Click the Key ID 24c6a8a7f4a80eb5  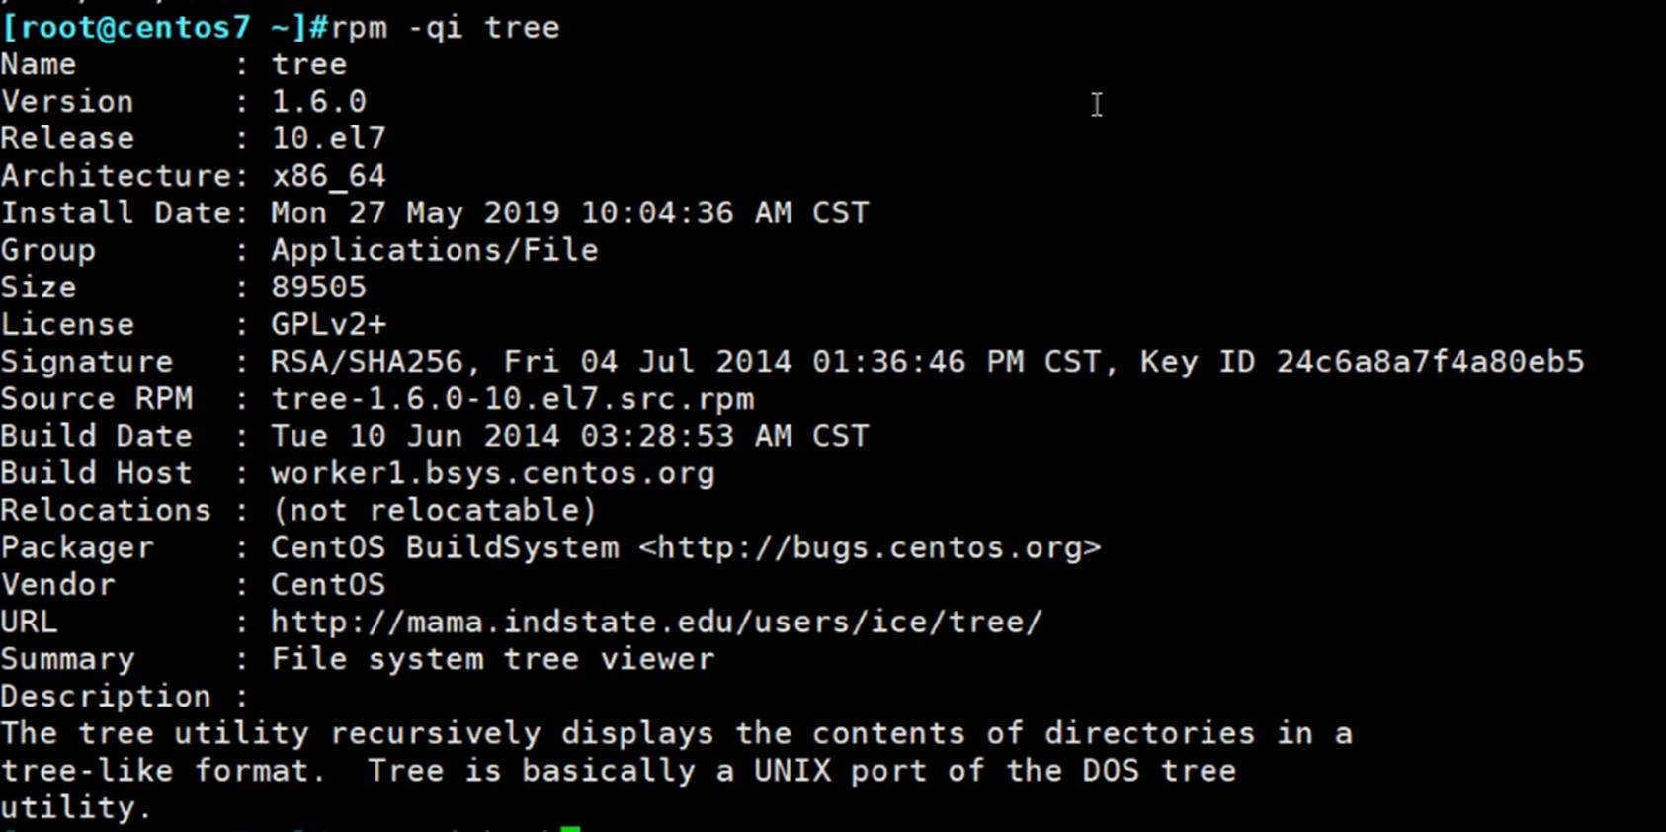tap(1429, 362)
